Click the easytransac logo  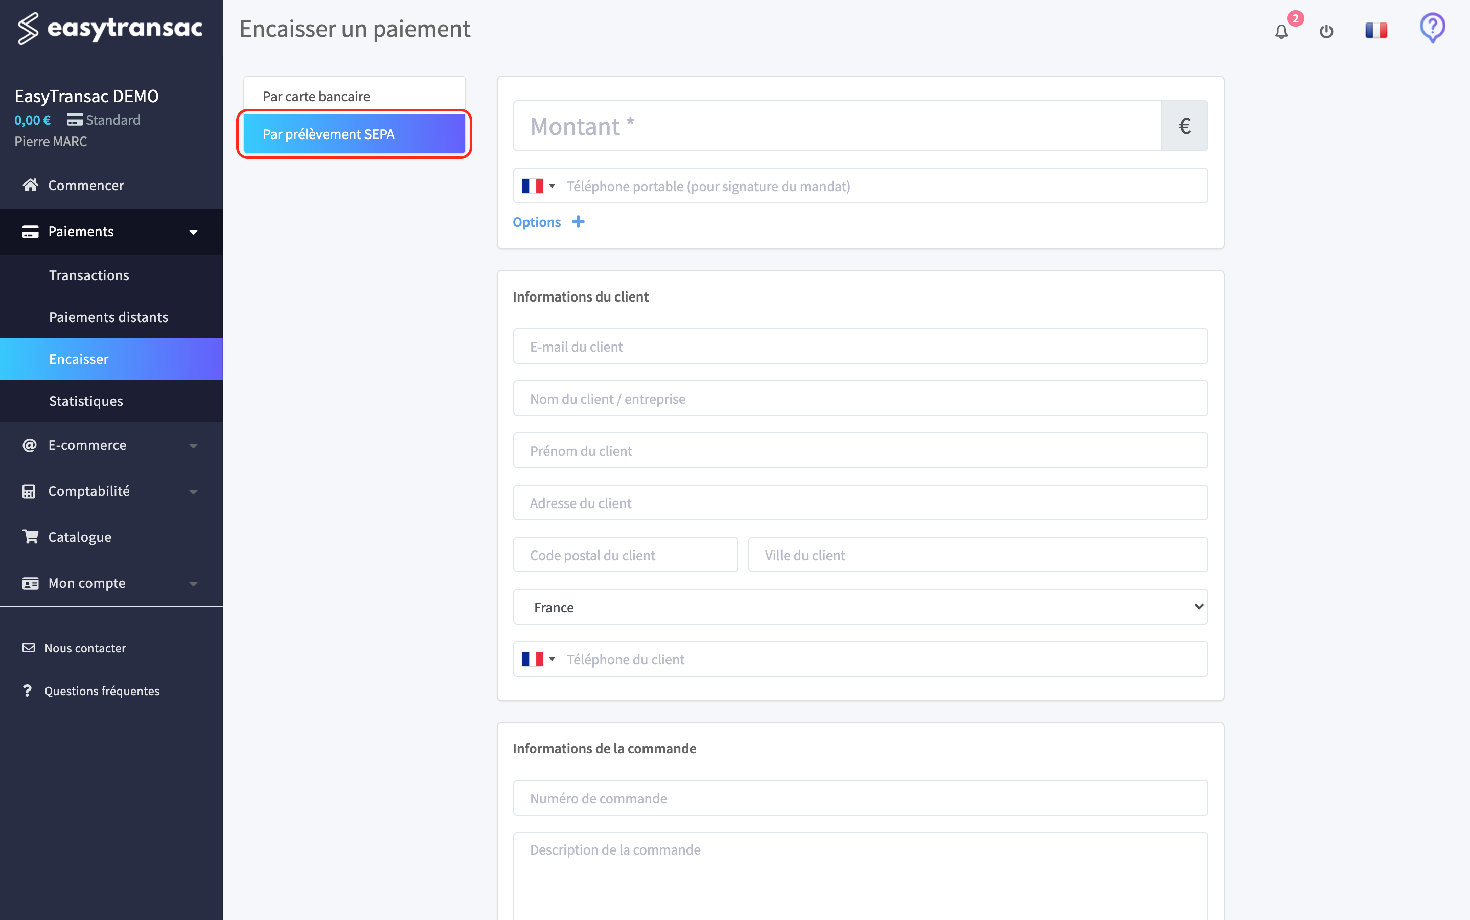(x=110, y=28)
